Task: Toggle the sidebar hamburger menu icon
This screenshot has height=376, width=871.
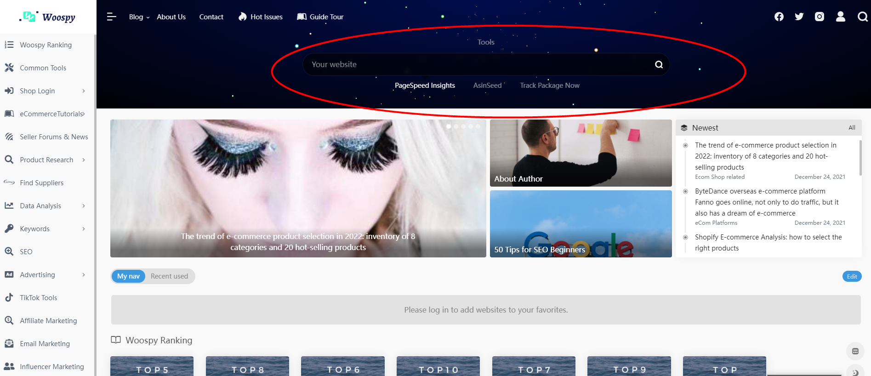Action: pyautogui.click(x=111, y=17)
